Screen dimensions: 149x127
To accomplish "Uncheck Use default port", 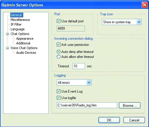I will [x=58, y=21].
